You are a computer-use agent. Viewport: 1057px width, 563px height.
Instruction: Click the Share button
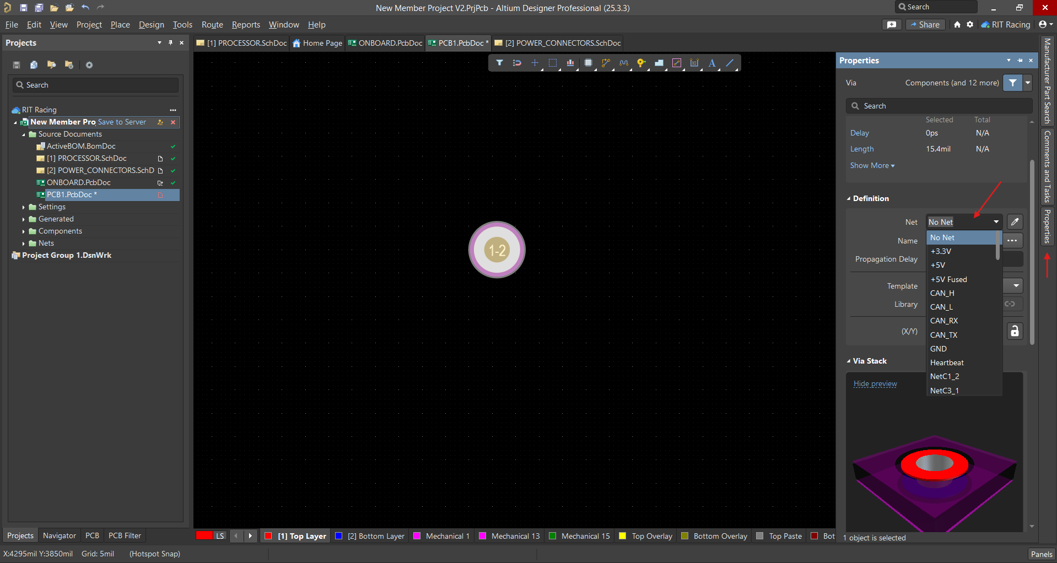coord(925,25)
